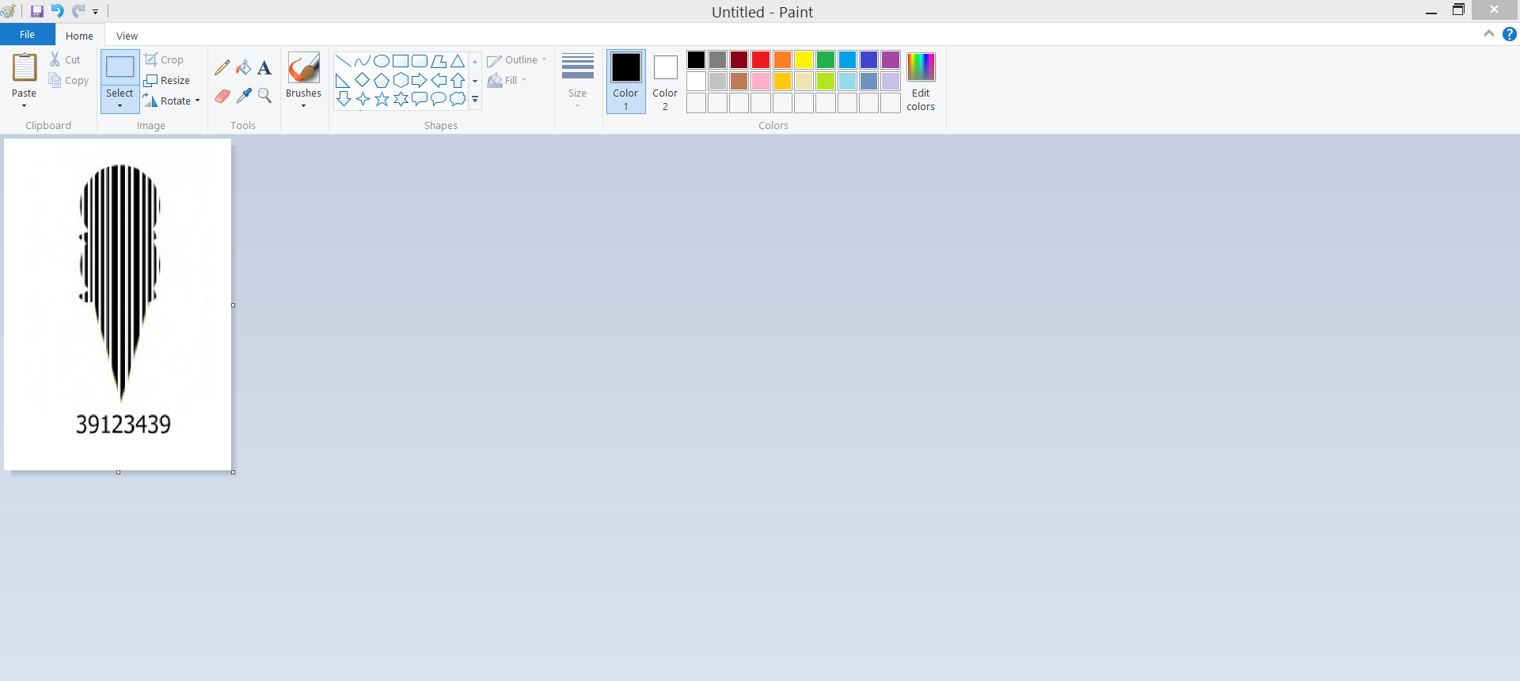Screen dimensions: 1520x681
Task: Click the Resize button
Action: pyautogui.click(x=167, y=80)
